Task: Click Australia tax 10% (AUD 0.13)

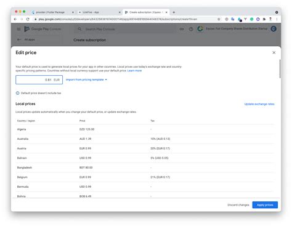Action: click(160, 139)
